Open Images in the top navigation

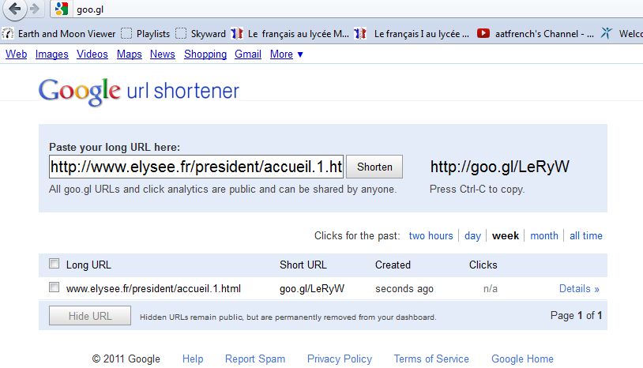51,54
